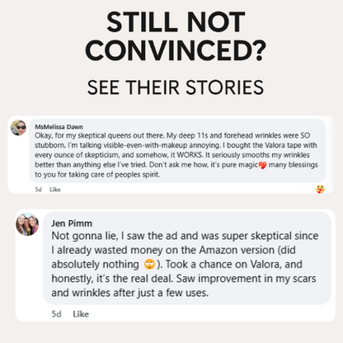Like Jen Pimm's comment
The image size is (343, 343).
pos(81,314)
